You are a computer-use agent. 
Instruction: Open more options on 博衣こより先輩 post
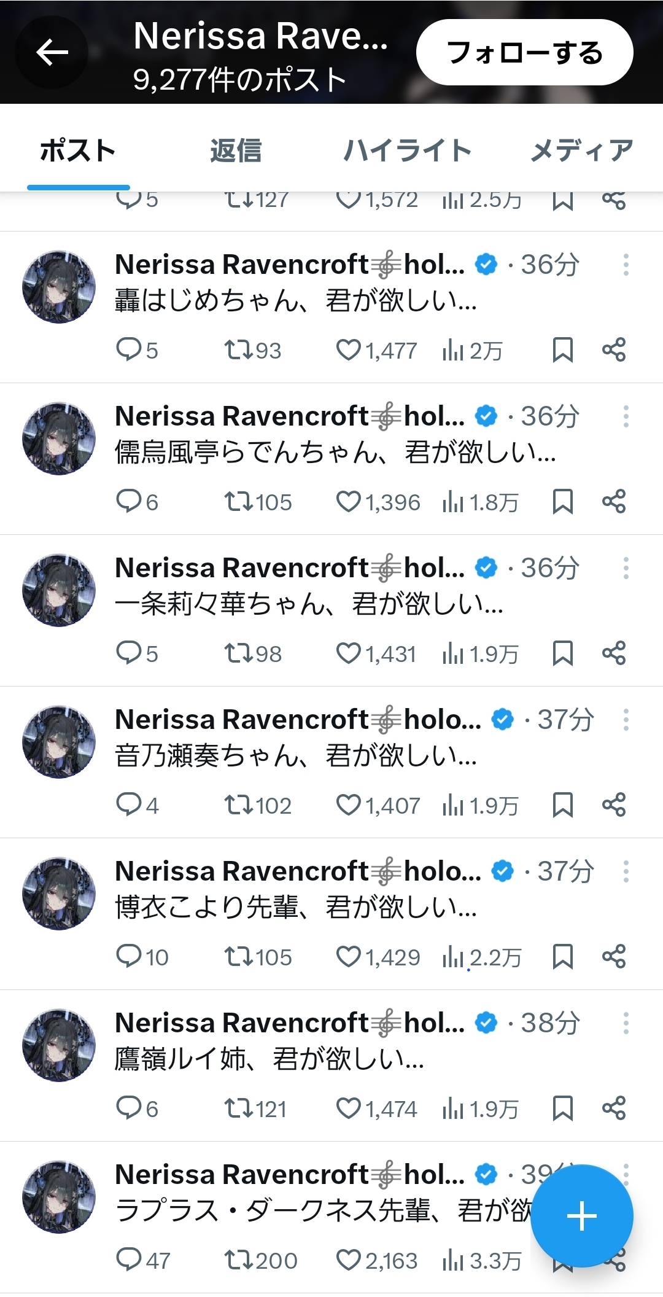[x=626, y=871]
